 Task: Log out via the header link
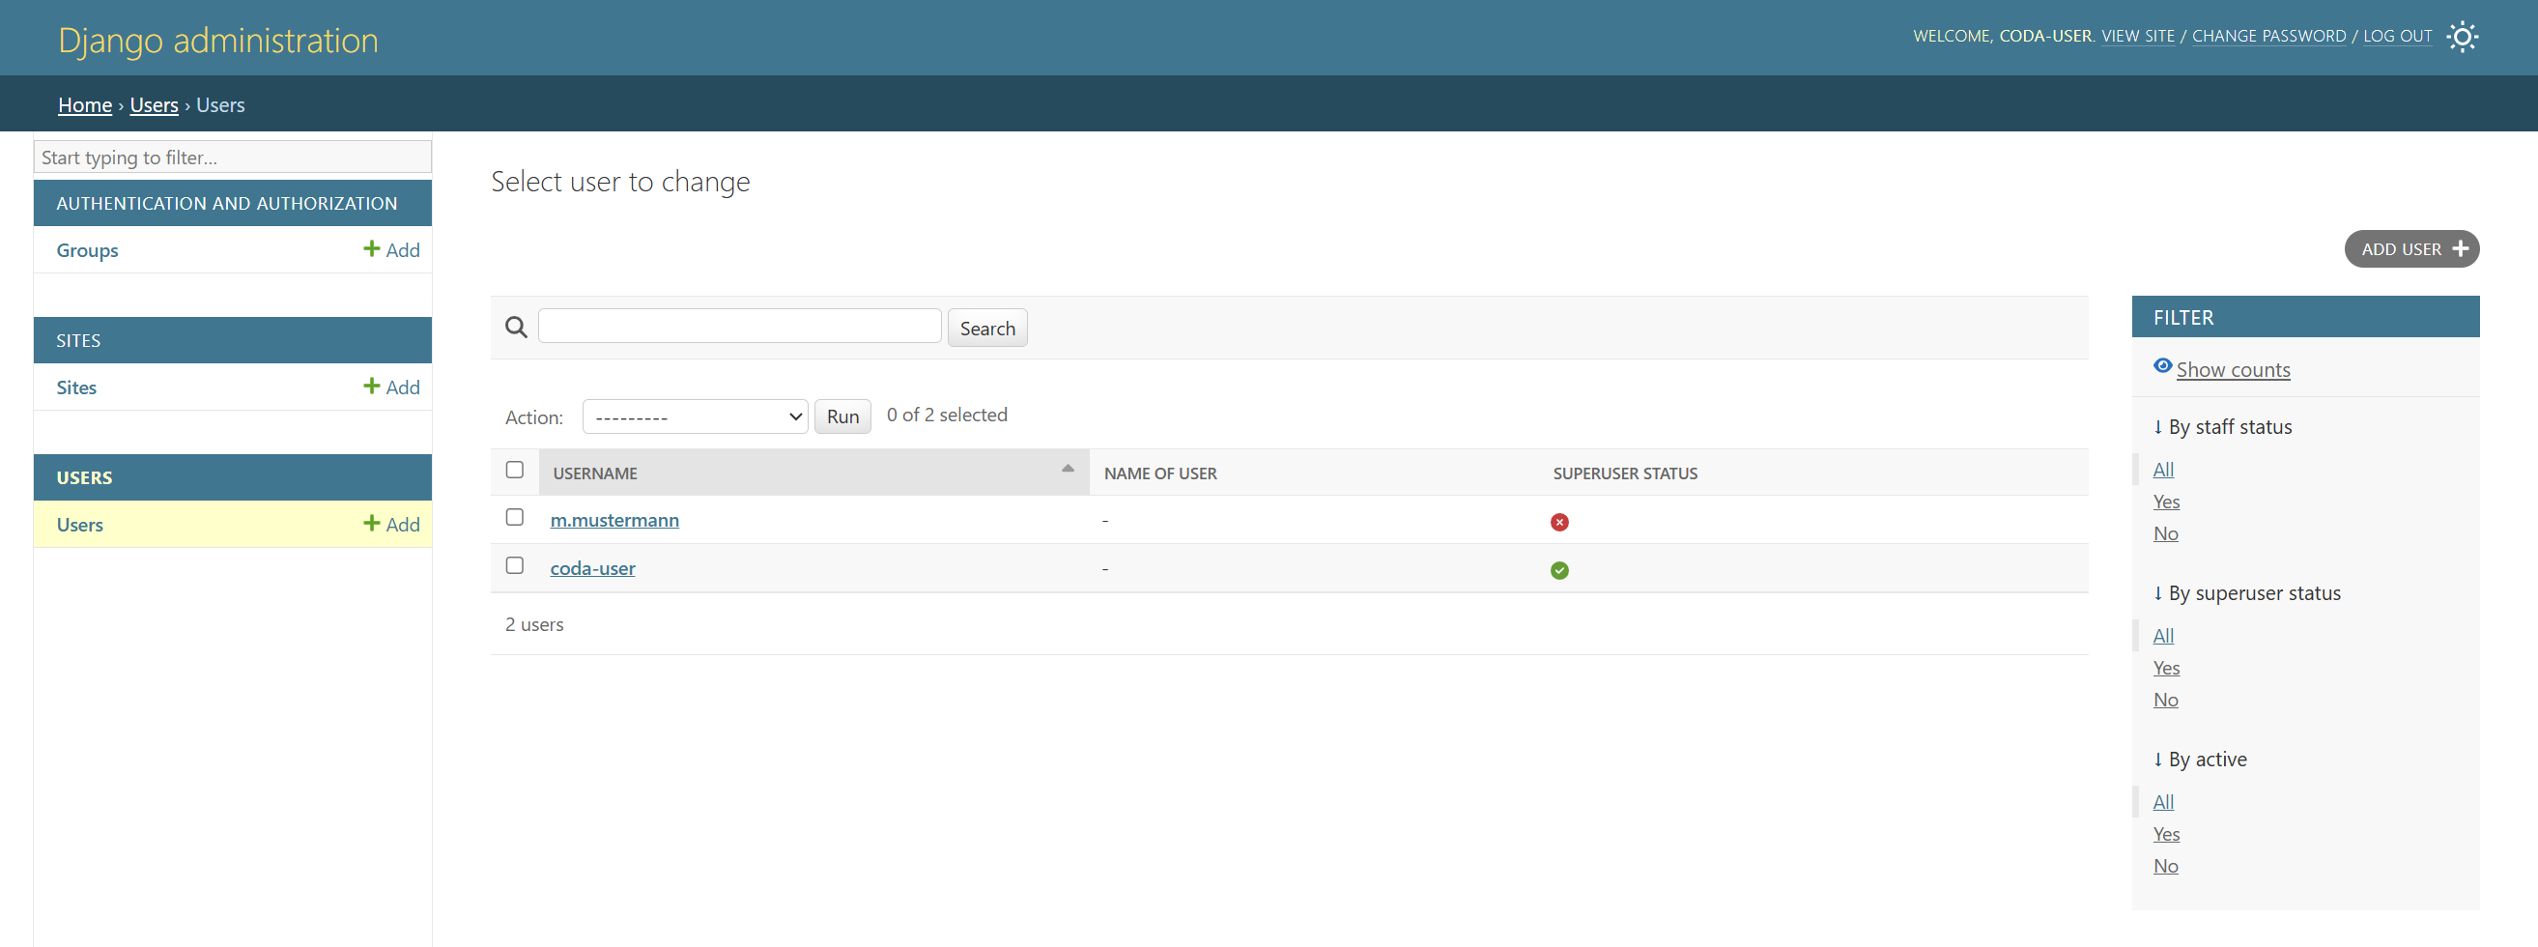click(x=2396, y=37)
